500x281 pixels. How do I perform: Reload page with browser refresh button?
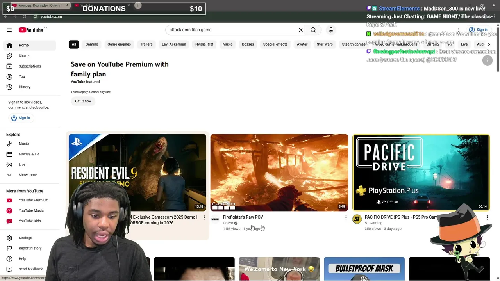point(25,16)
